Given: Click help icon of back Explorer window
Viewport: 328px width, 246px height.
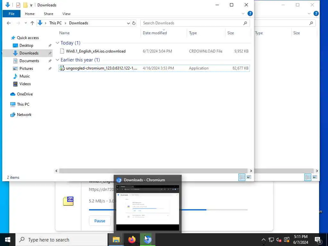Looking at the screenshot, I should (x=316, y=13).
